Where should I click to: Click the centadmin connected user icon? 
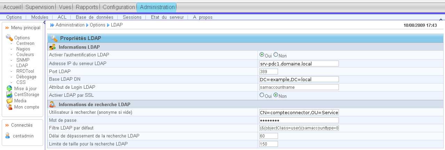[8, 136]
